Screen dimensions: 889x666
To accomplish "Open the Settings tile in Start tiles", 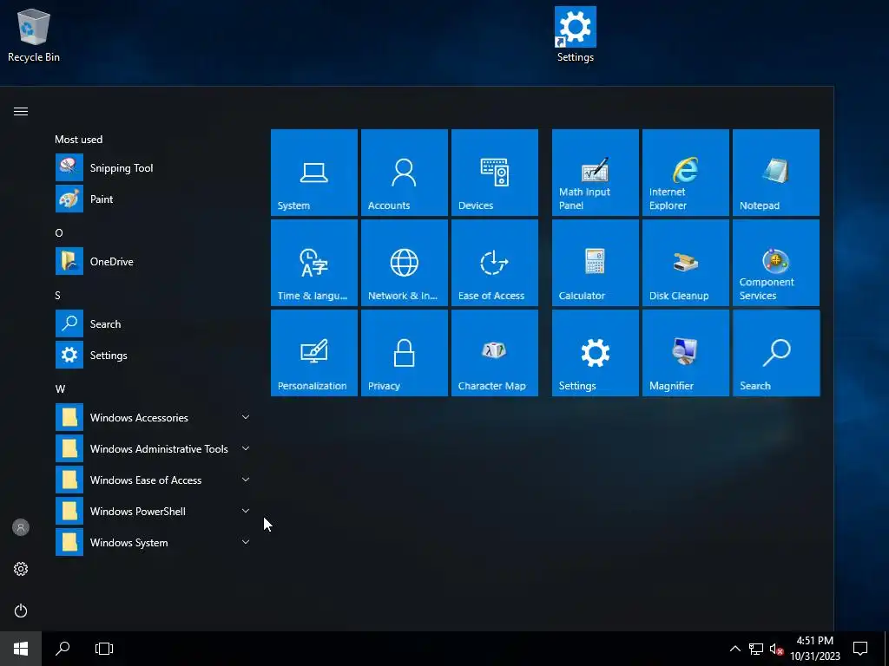I will (596, 352).
